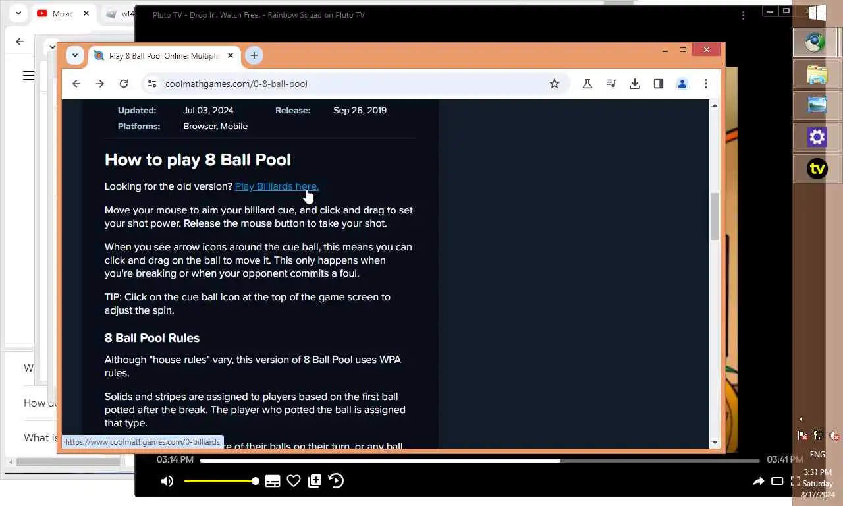
Task: Adjust Pluto TV yellow volume slider
Action: tap(221, 481)
